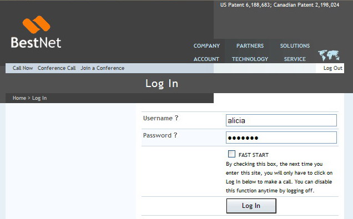Click the world map icon
353x219 pixels.
tap(329, 55)
